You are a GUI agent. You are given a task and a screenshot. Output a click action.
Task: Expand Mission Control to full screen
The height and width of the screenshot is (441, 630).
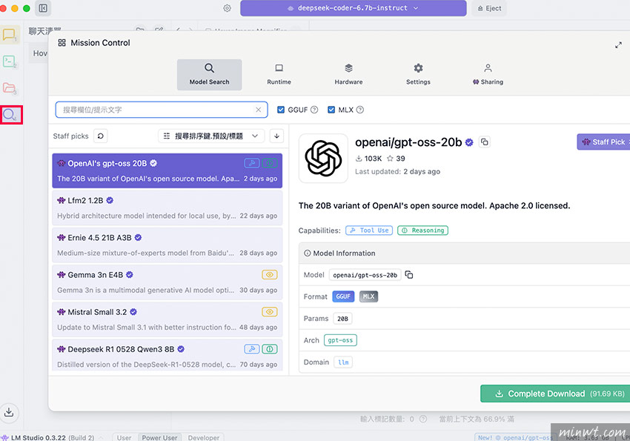tap(618, 45)
